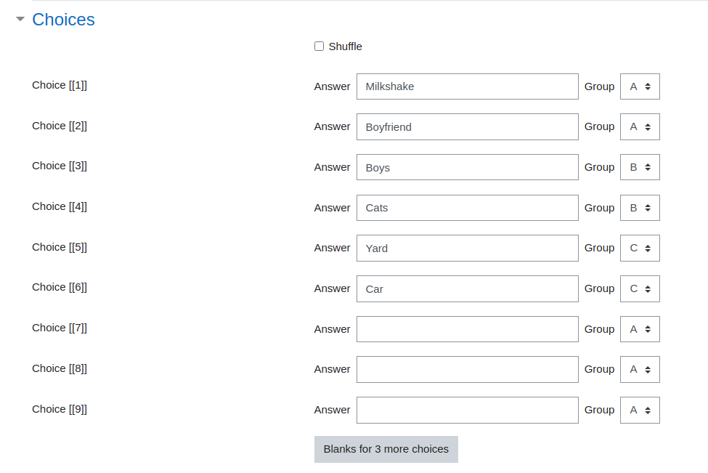Open the Group dropdown for Car
Screen dimensions: 708x473
(640, 288)
